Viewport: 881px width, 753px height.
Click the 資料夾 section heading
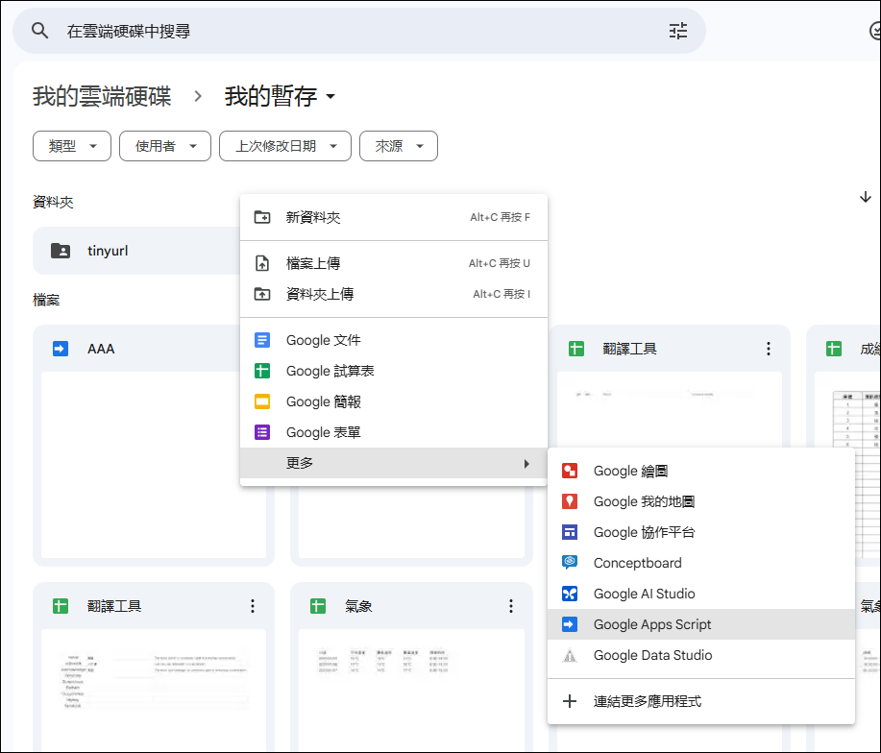pyautogui.click(x=53, y=202)
